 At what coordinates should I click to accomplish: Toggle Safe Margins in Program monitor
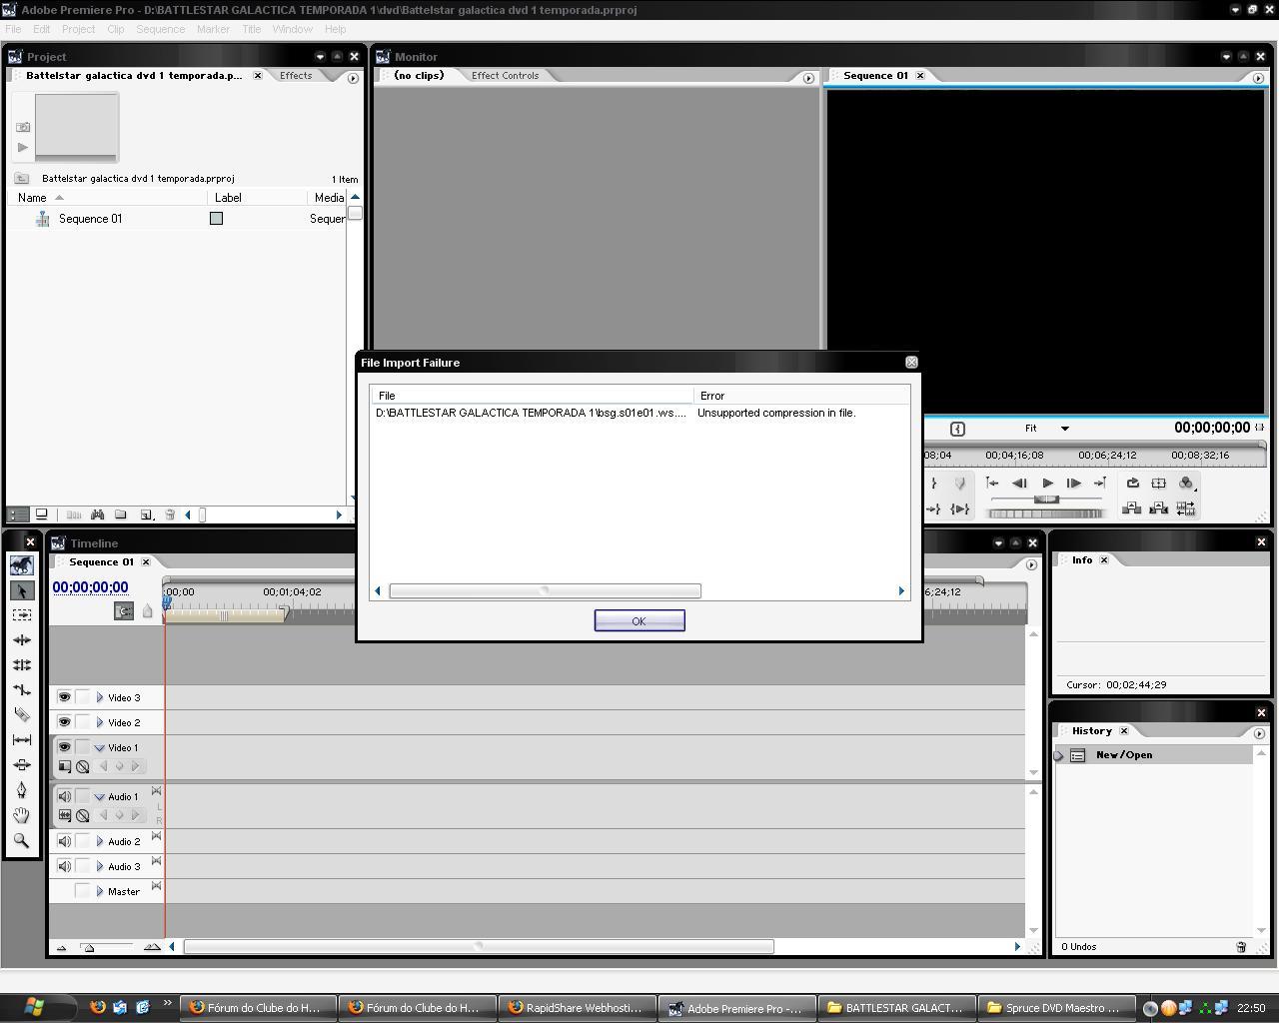click(1159, 483)
